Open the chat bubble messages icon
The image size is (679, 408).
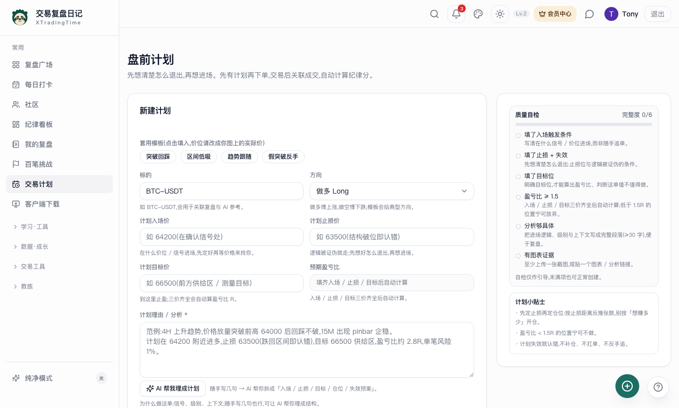pos(590,14)
